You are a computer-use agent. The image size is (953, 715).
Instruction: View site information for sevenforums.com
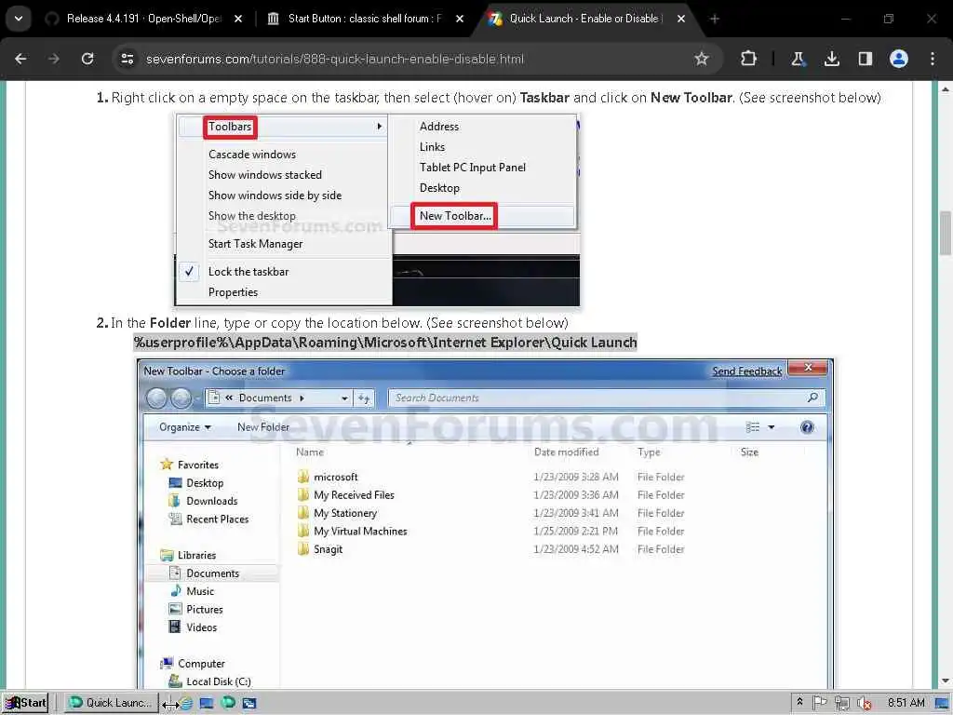pos(127,59)
